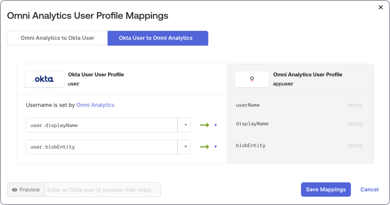The width and height of the screenshot is (390, 205).
Task: Open the displayName apply-mapping options caret
Action: 216,125
